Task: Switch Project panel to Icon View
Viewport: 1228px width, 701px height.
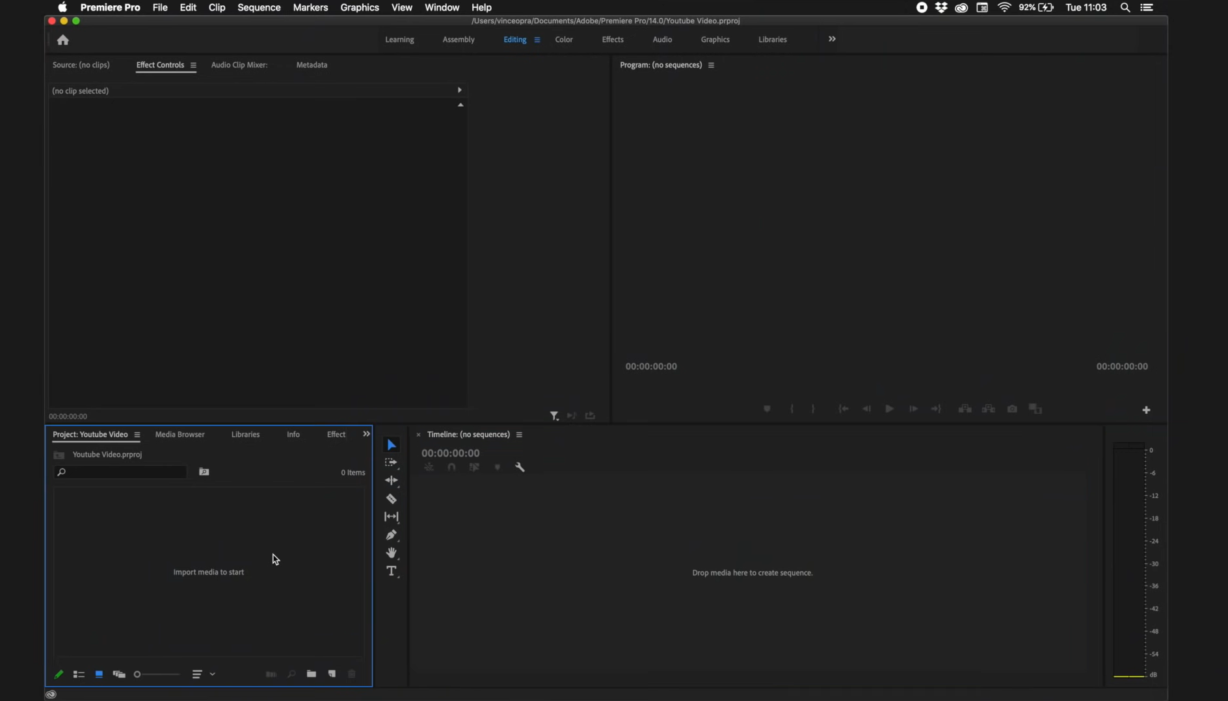Action: pos(99,674)
